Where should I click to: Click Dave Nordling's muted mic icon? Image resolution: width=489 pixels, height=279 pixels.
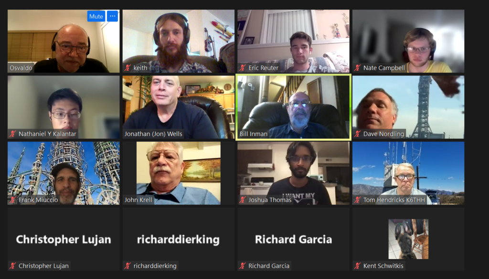click(x=358, y=134)
